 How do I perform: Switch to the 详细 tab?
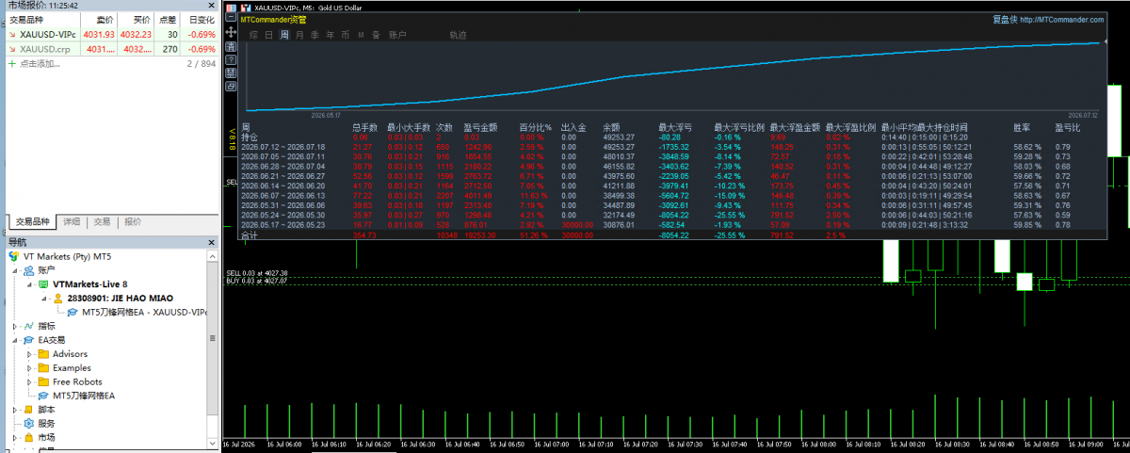[72, 222]
